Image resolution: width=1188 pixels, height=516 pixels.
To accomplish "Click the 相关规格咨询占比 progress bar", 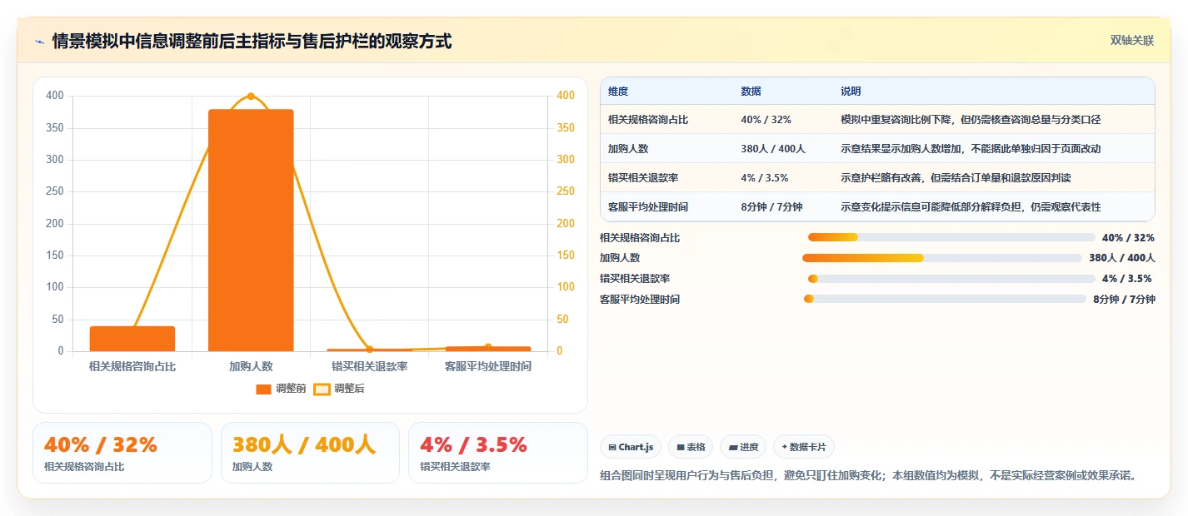I will pos(951,238).
